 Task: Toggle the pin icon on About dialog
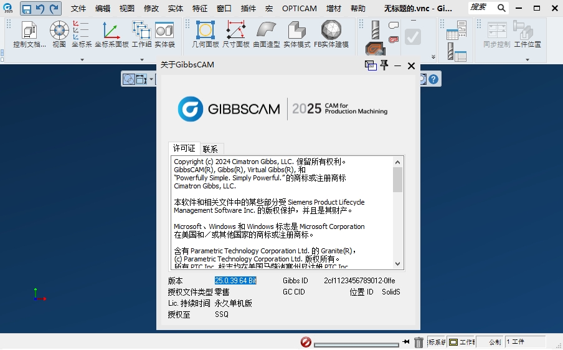(x=384, y=66)
